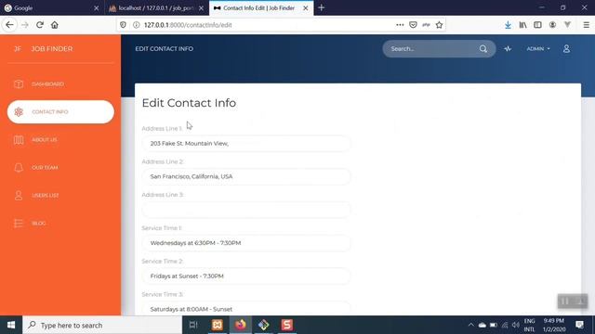Open the Firefox hamburger menu

click(587, 25)
